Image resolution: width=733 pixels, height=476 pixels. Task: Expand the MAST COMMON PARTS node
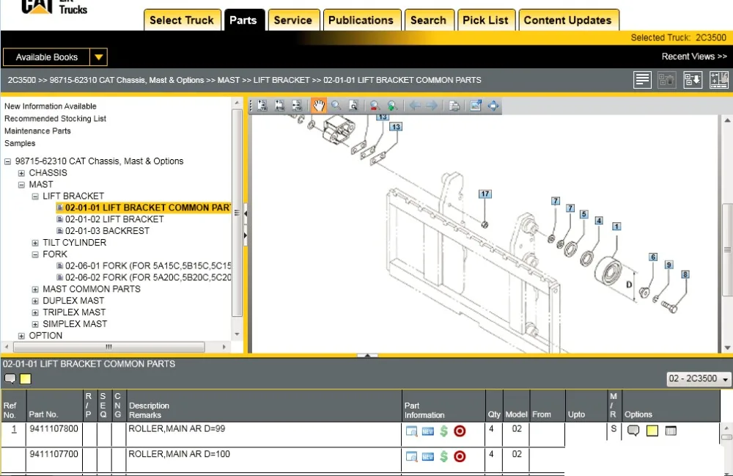coord(35,289)
